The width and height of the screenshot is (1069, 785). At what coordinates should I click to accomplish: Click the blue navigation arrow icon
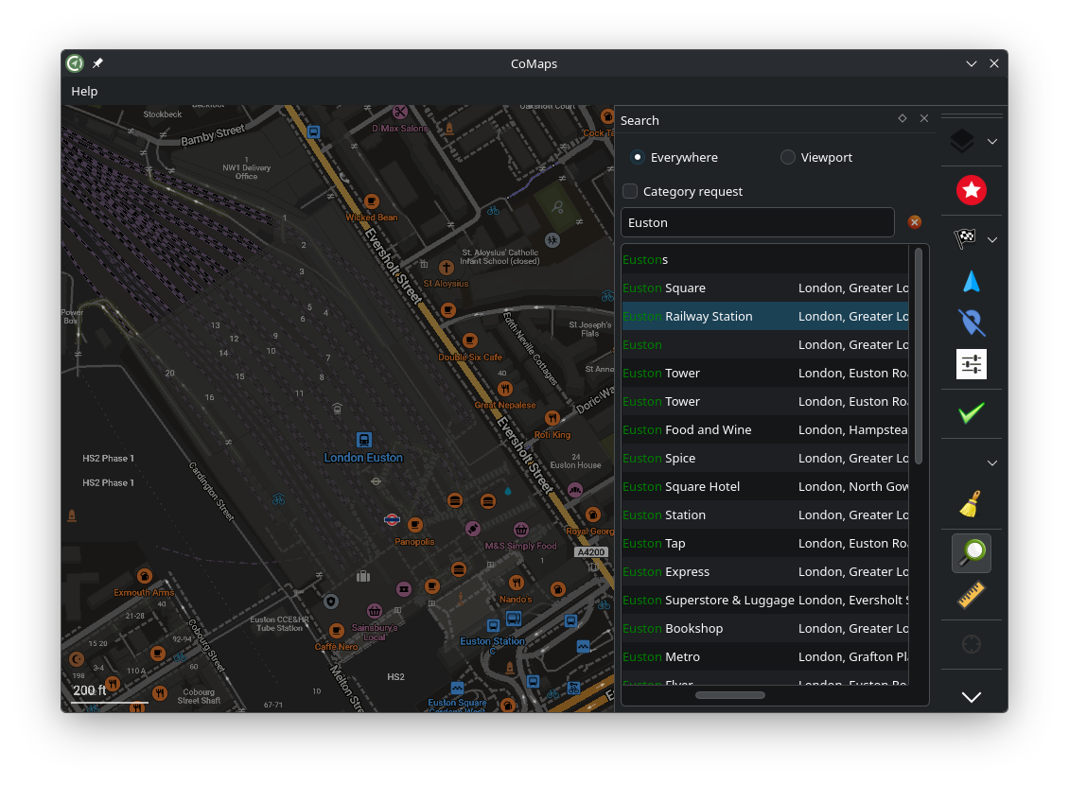971,282
